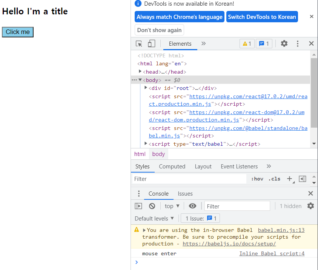
Task: Add a new style rule with plus icon
Action: coord(290,179)
